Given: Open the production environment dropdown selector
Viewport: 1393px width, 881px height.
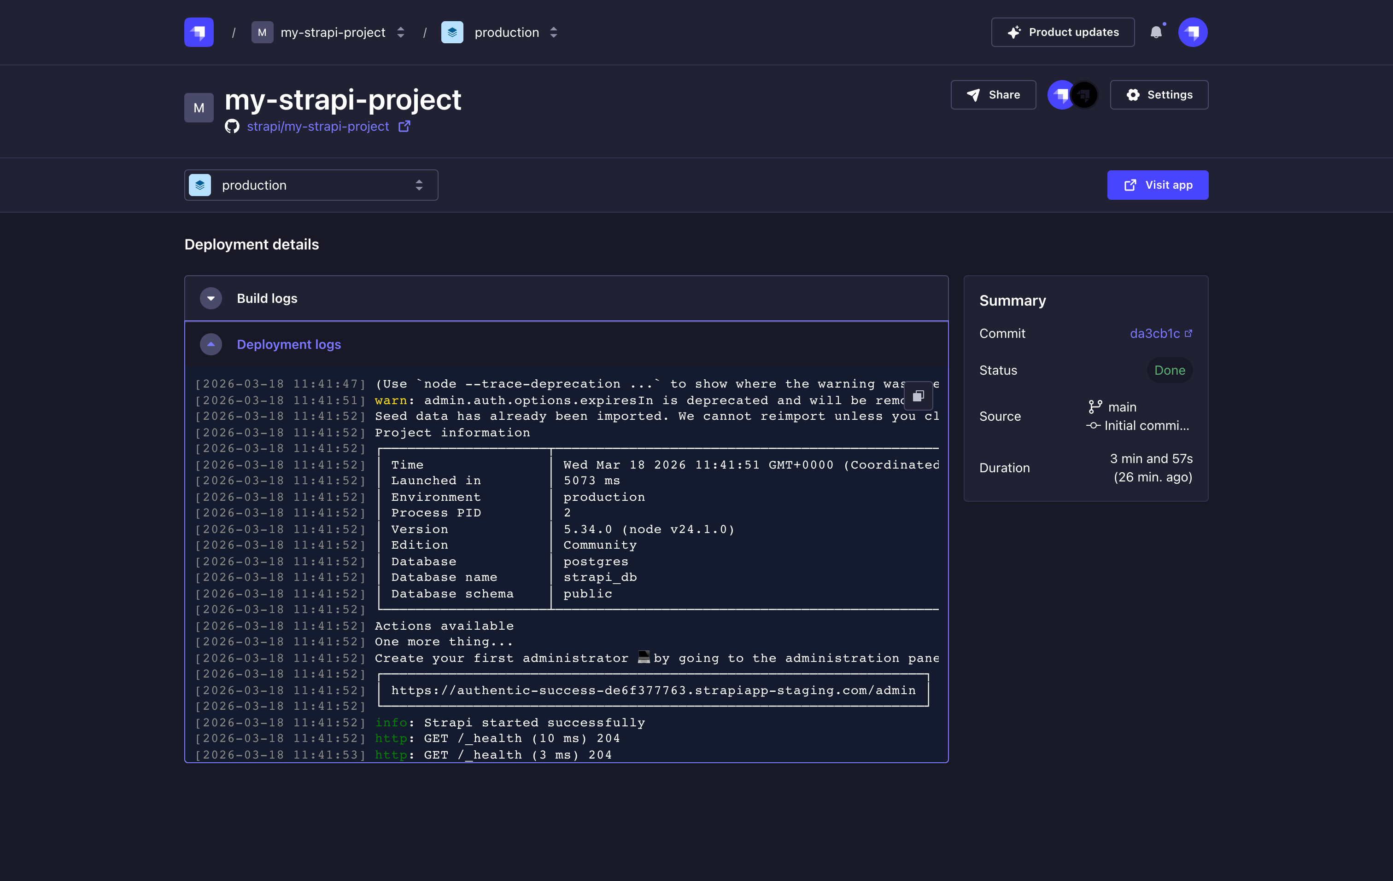Looking at the screenshot, I should [x=310, y=185].
